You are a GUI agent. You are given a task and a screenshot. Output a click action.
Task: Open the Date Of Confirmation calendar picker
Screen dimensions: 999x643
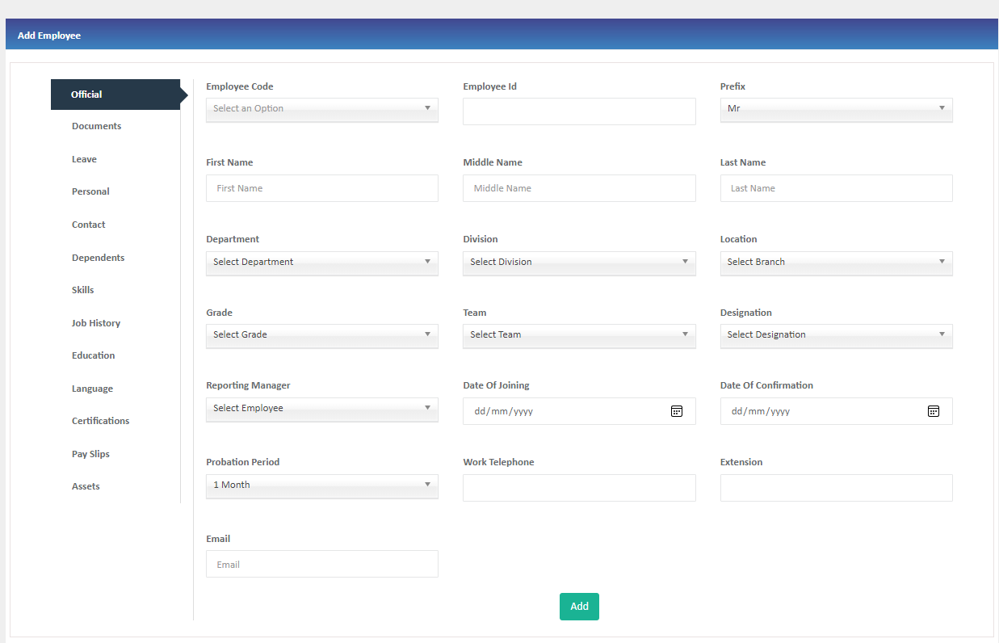tap(933, 410)
